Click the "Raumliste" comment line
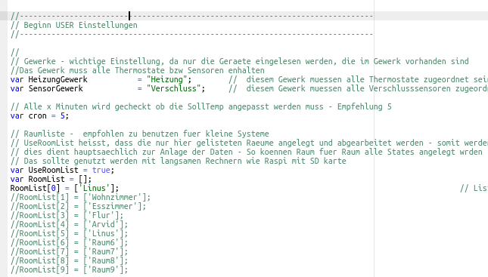Viewport: 488px width, 277px height. point(139,134)
